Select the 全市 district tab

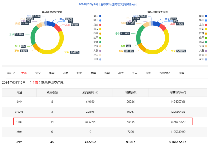pos(24,73)
